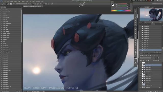Hide the Layer 3 layer
163x92 pixels.
click(x=141, y=63)
